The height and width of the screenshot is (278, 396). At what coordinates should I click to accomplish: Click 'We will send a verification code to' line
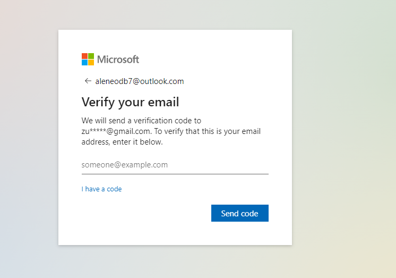pos(141,121)
